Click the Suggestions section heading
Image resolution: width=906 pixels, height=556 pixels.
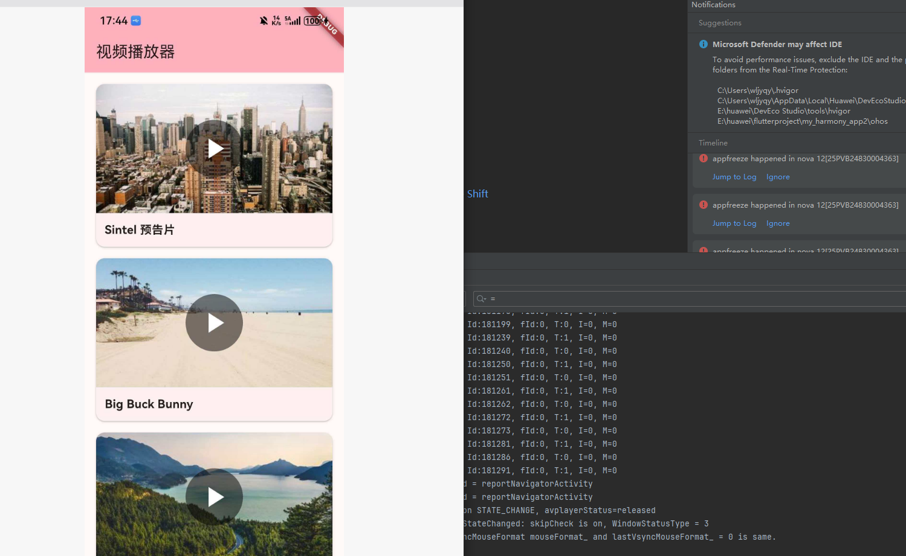[720, 23]
